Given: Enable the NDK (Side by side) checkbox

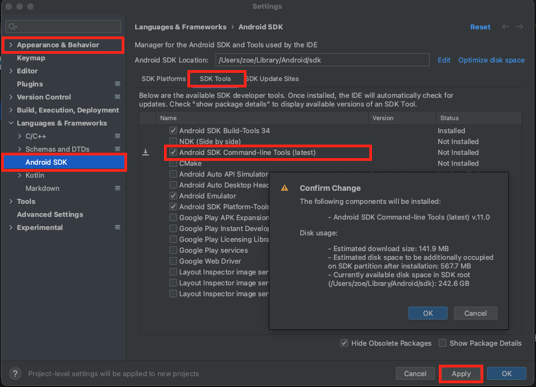Looking at the screenshot, I should coord(173,141).
